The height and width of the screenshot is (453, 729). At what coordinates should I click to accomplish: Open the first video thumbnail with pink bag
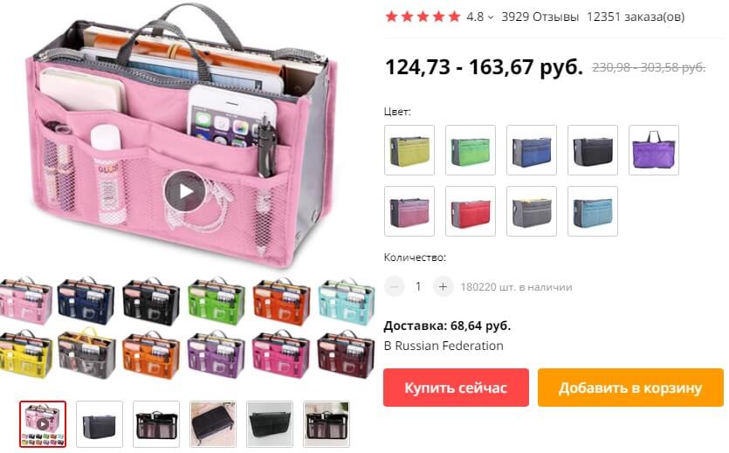[43, 423]
